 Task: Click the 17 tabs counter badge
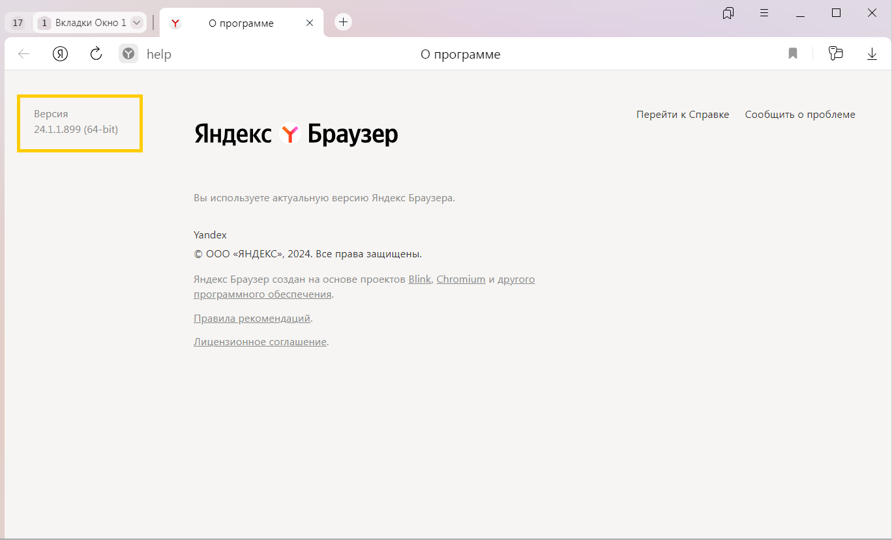click(x=18, y=23)
